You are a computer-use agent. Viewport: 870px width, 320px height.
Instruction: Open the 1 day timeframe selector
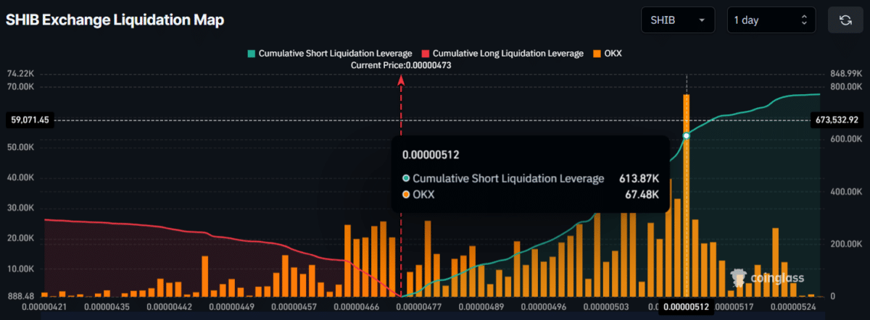771,20
